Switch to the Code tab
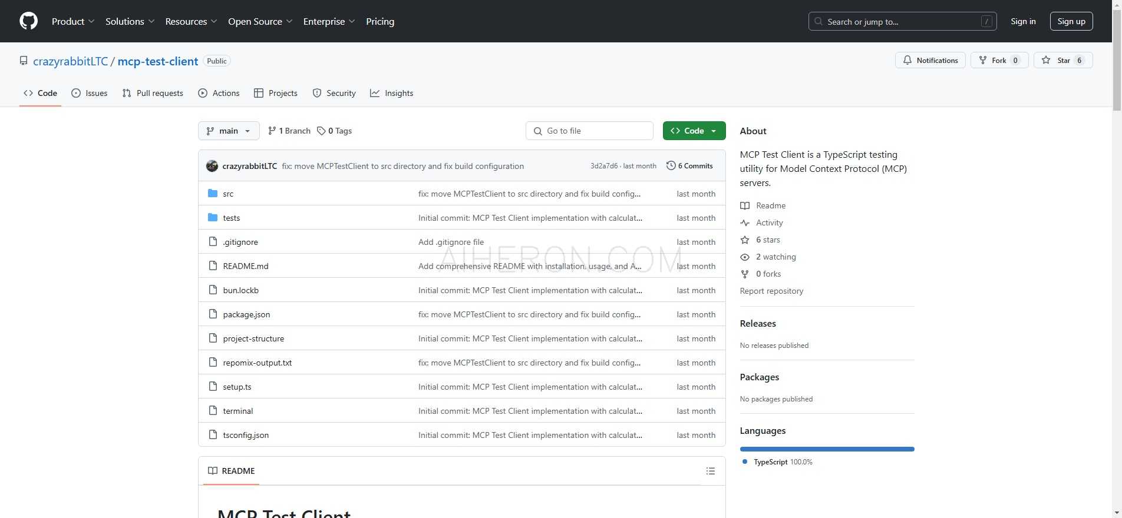The image size is (1122, 518). click(x=40, y=93)
